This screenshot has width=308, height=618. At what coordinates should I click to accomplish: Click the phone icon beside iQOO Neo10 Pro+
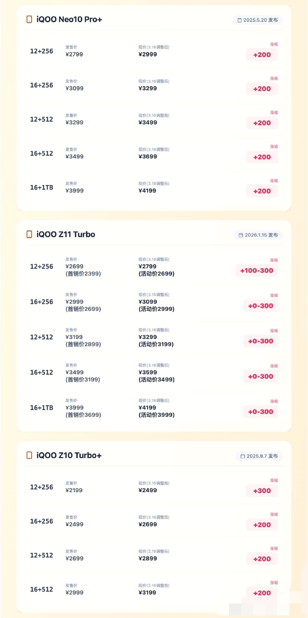tap(29, 20)
